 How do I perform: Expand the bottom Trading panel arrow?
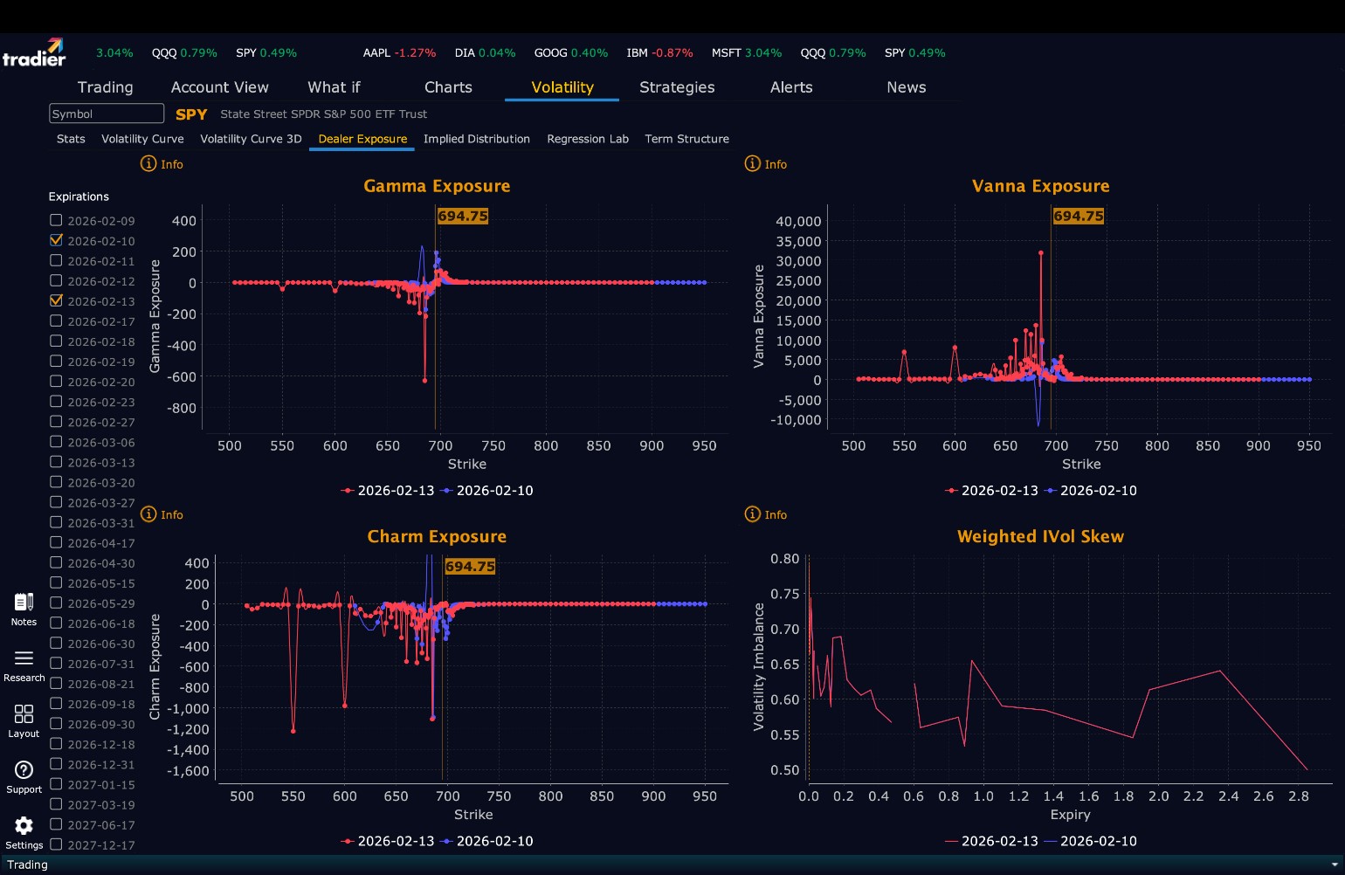click(x=1334, y=865)
